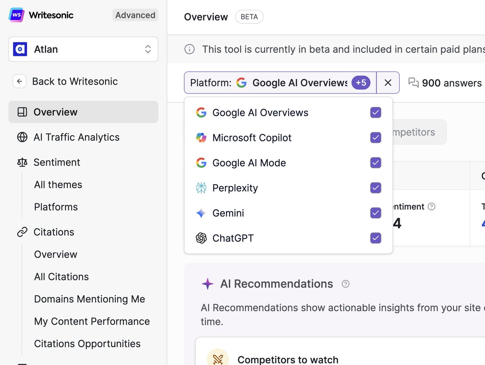Click the back arrow icon beside Back to Writesonic
The image size is (485, 365).
coord(19,81)
